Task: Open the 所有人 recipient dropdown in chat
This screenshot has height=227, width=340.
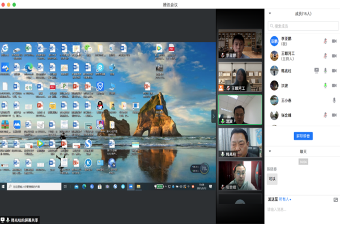Action: click(x=285, y=199)
